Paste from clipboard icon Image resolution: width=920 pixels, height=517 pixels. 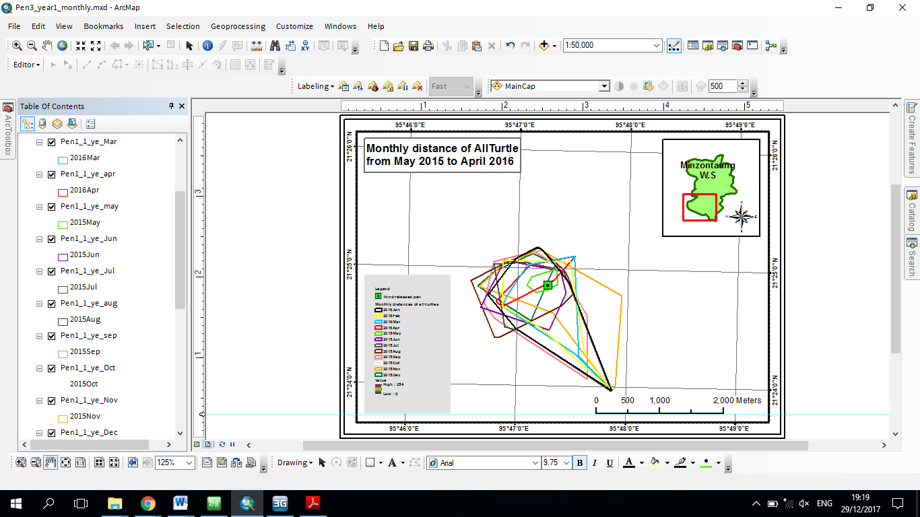coord(477,46)
